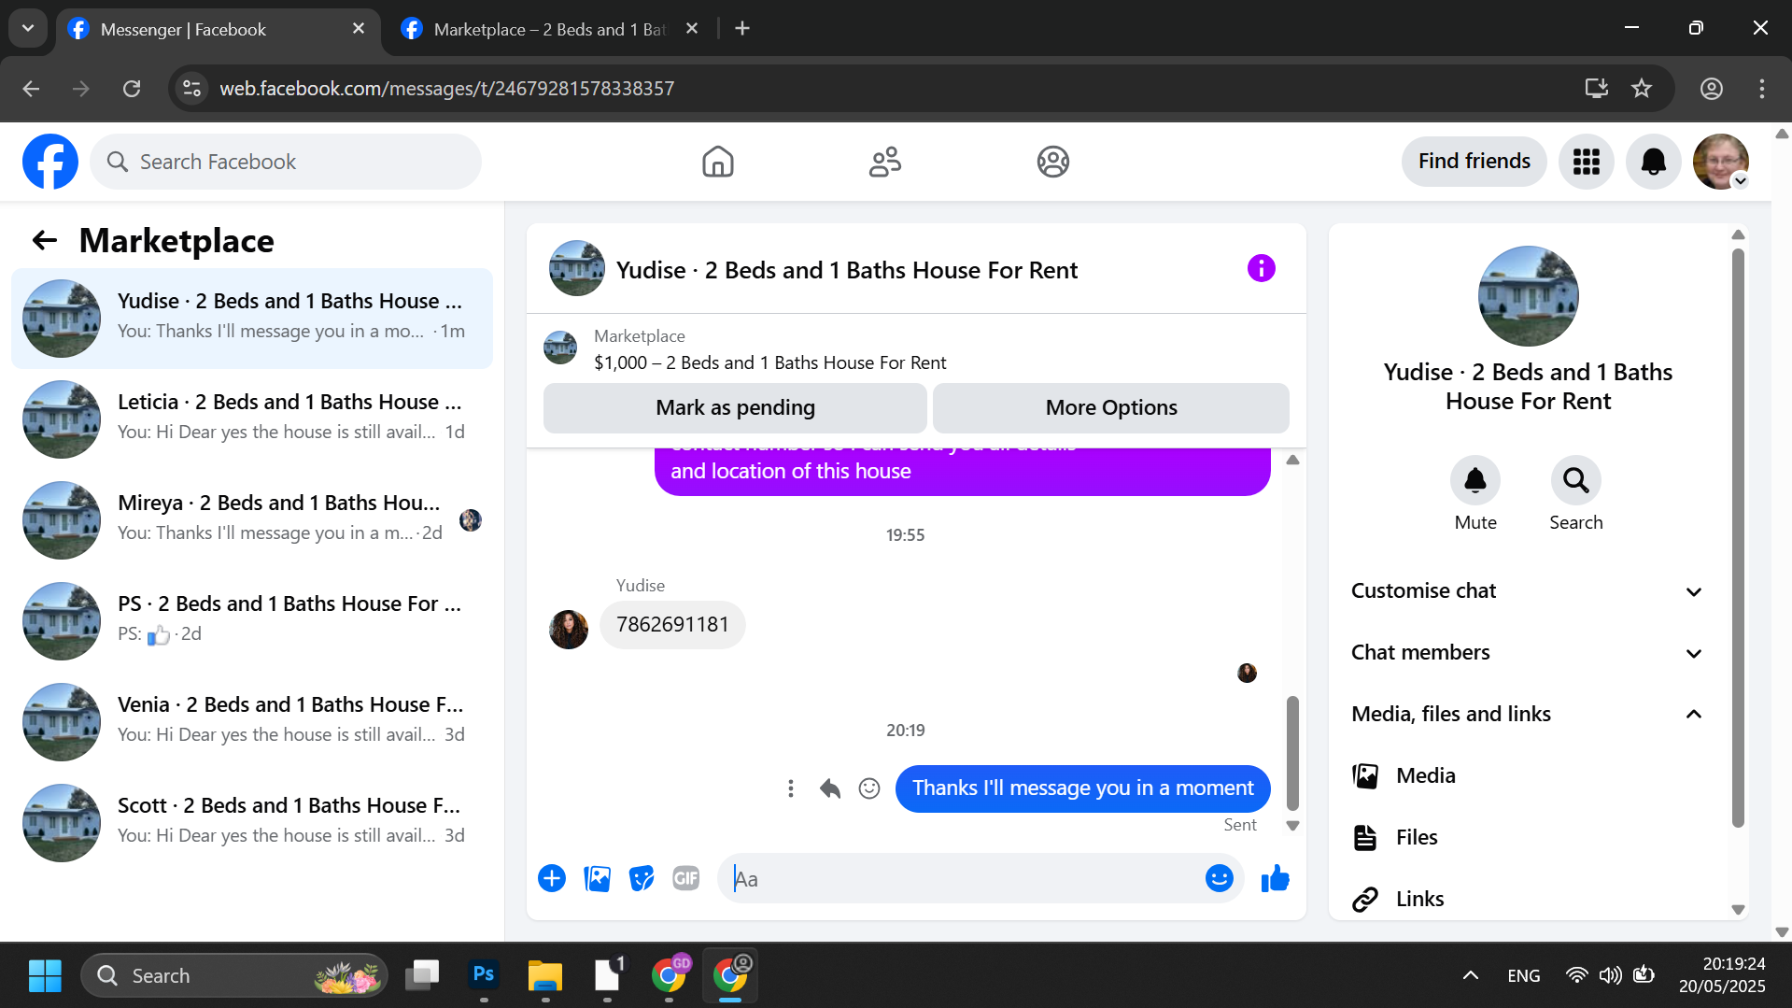Open Photoshop from the taskbar
1792x1008 pixels.
click(484, 975)
